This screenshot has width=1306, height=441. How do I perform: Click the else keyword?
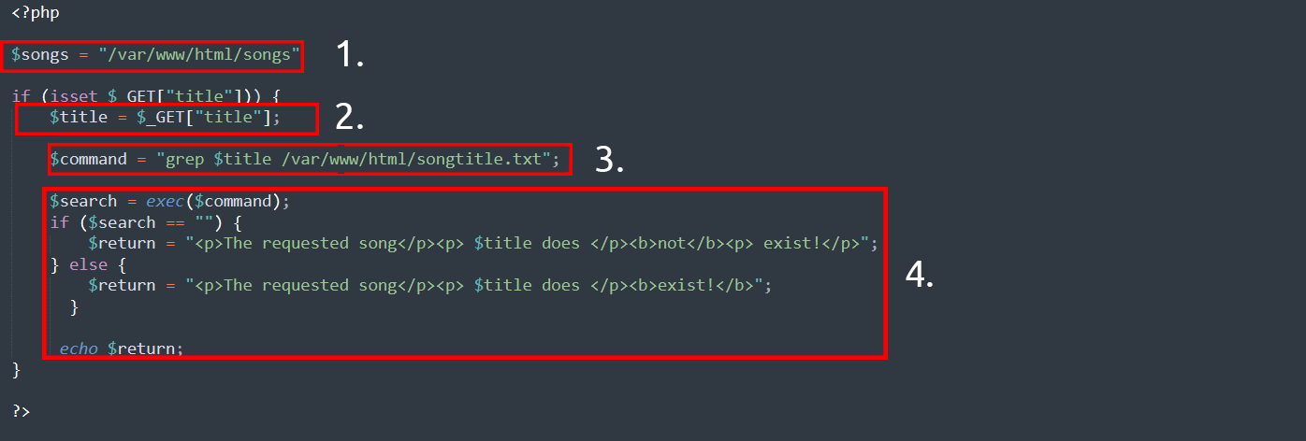pyautogui.click(x=88, y=264)
